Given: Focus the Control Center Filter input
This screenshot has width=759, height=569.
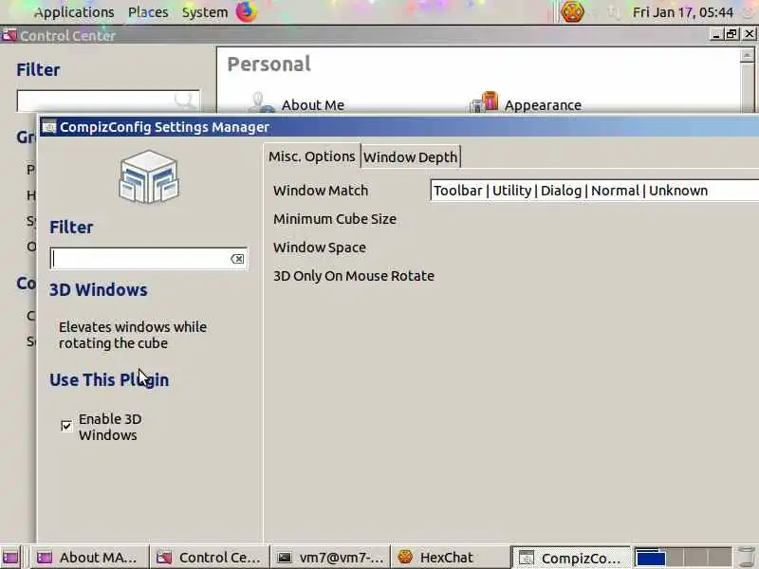Looking at the screenshot, I should click(108, 101).
